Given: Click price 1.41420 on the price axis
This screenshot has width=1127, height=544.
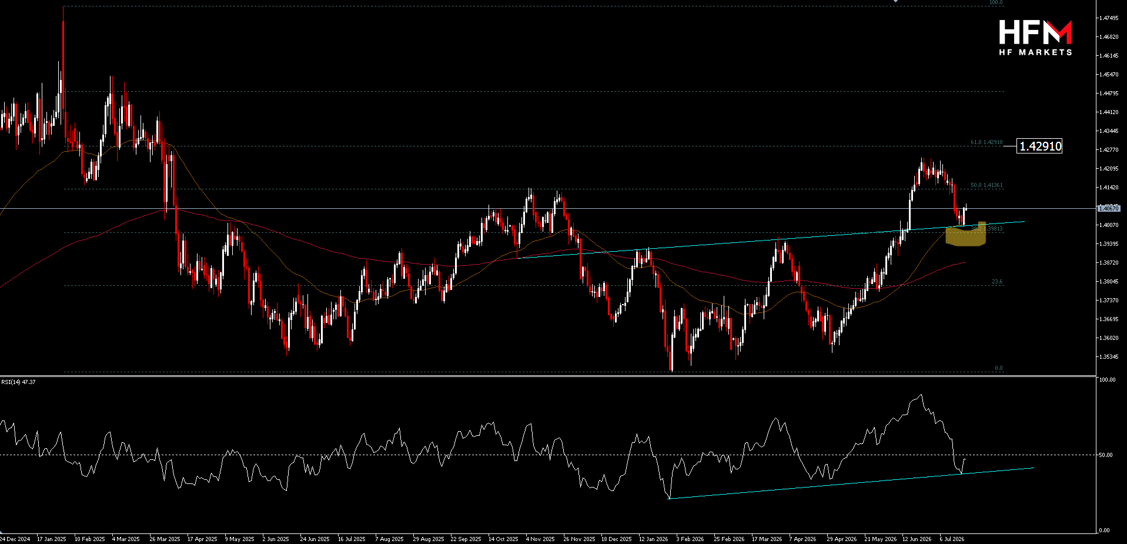Looking at the screenshot, I should 1109,188.
